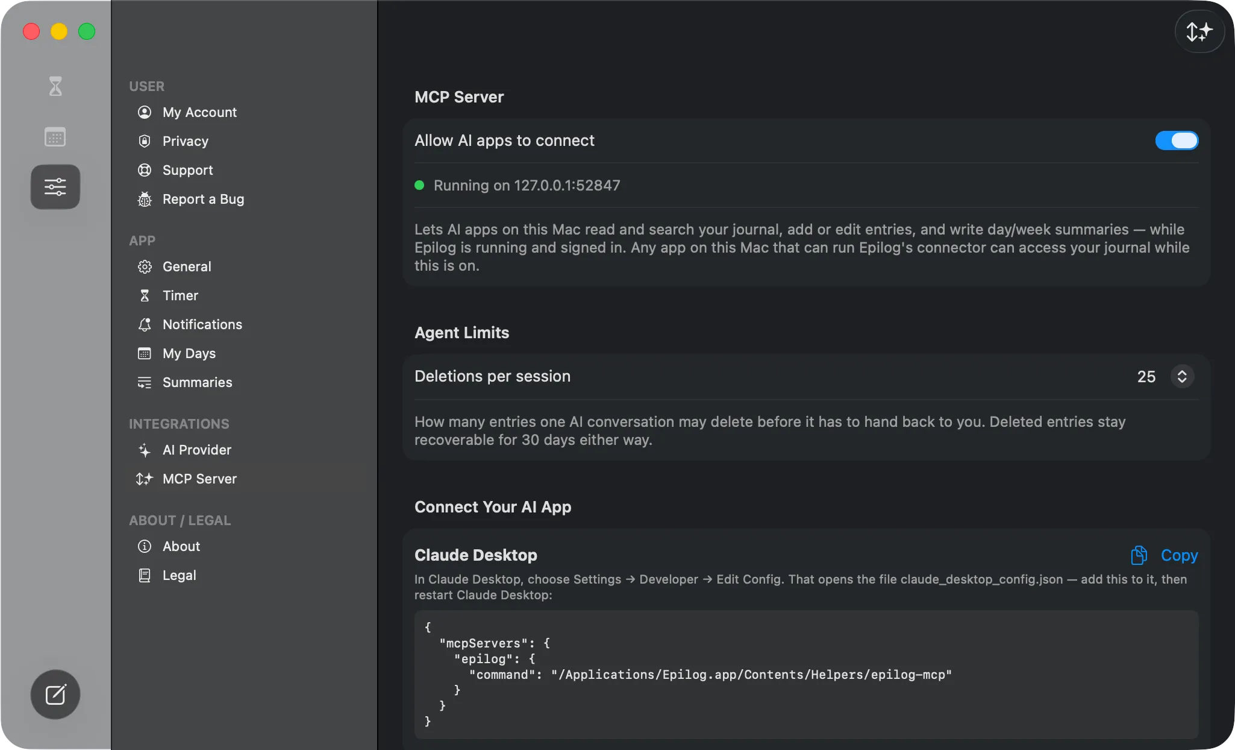This screenshot has height=750, width=1235.
Task: Open the About page
Action: tap(181, 546)
